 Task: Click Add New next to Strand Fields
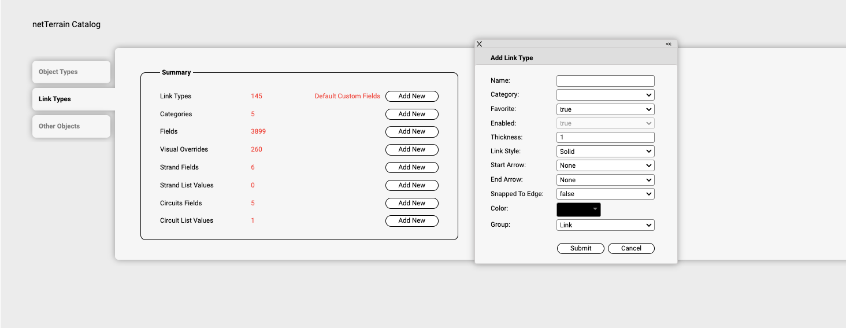click(411, 167)
